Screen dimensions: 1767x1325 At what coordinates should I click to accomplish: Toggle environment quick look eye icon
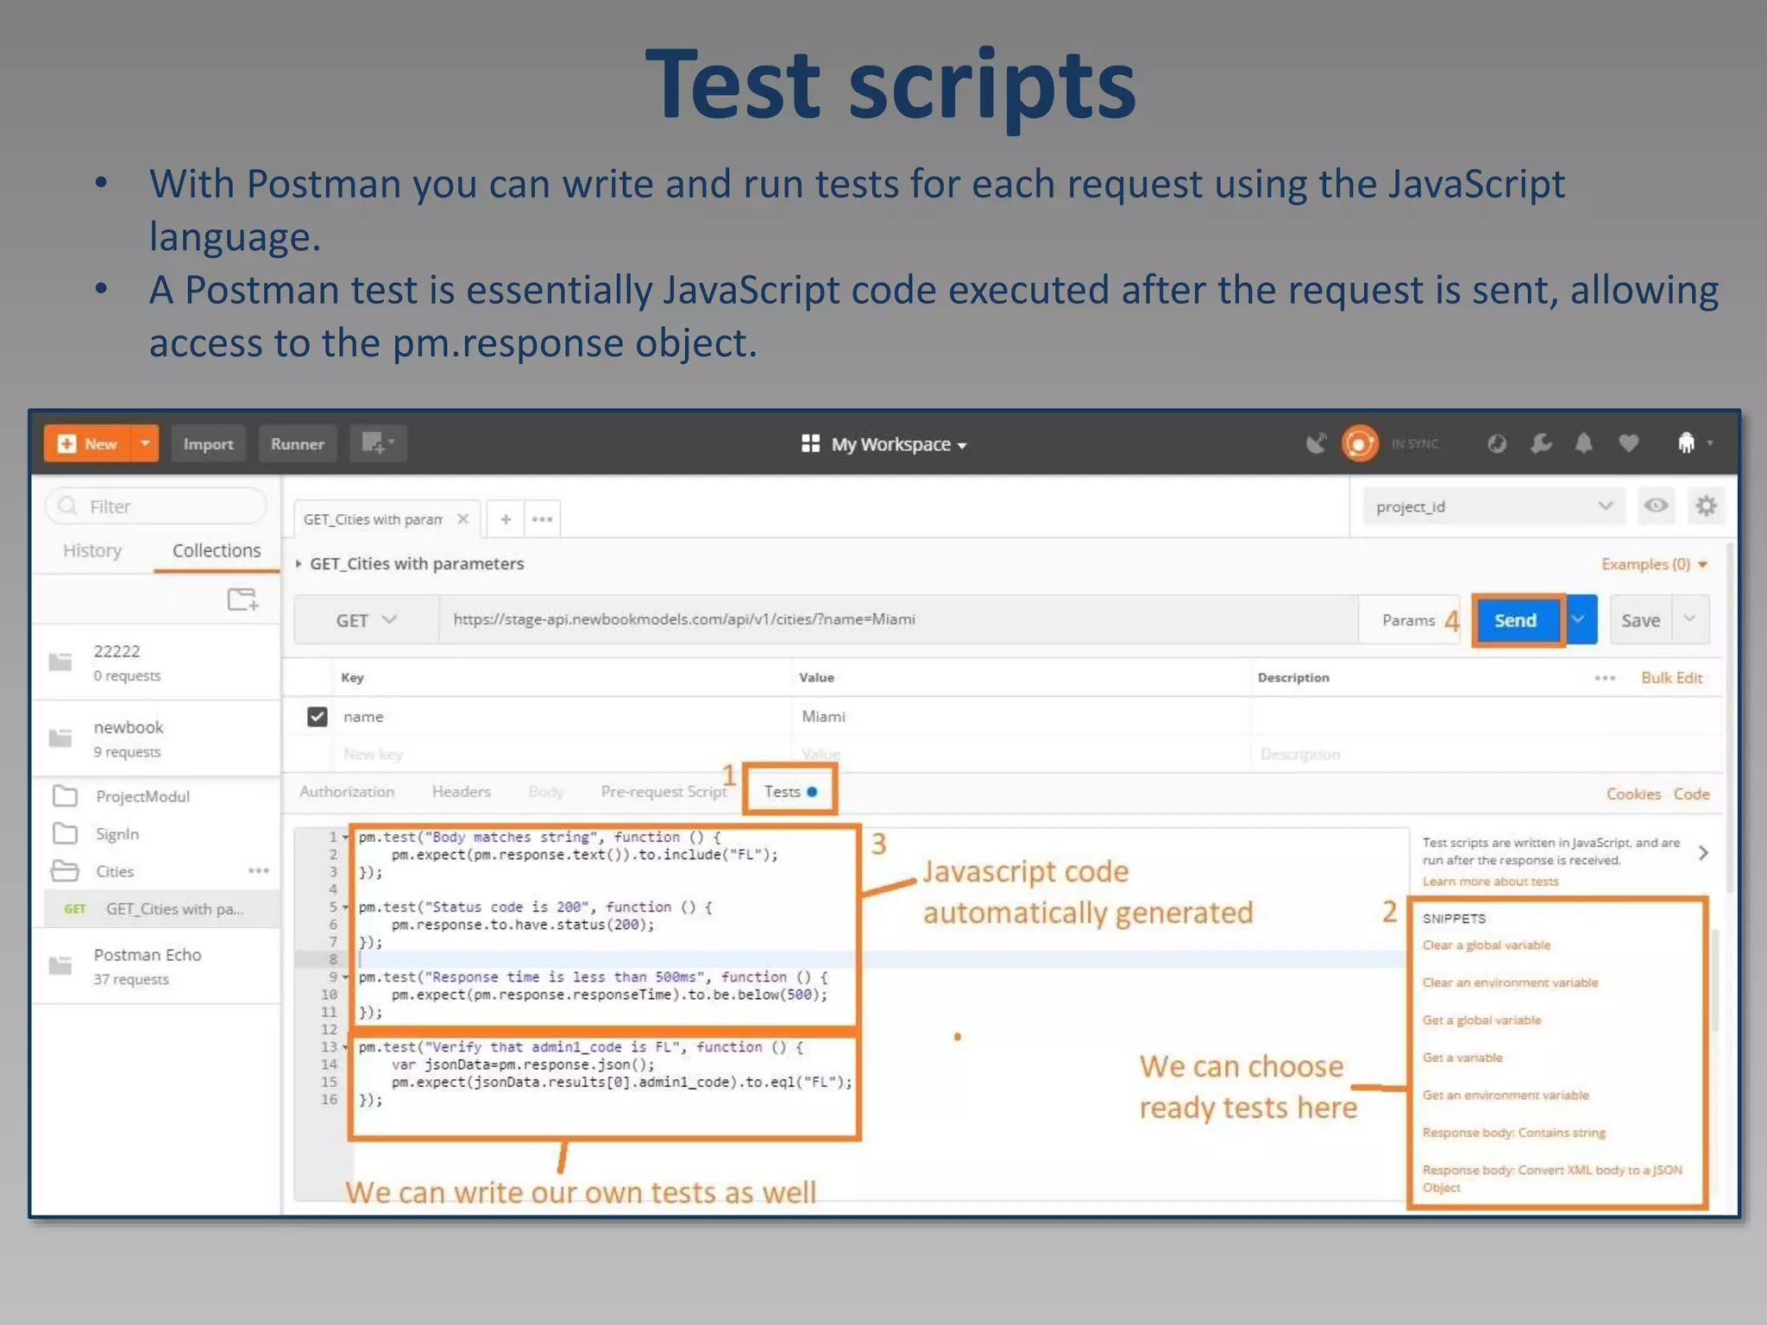1656,506
